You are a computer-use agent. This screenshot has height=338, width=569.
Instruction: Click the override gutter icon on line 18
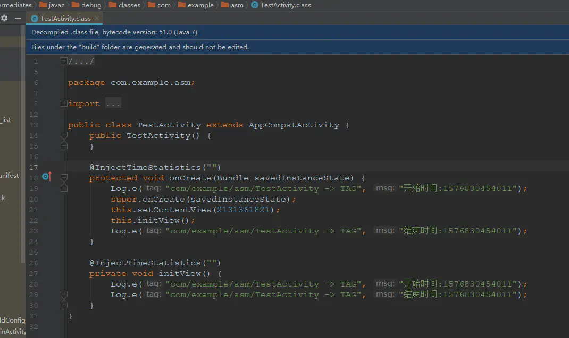[x=47, y=176]
